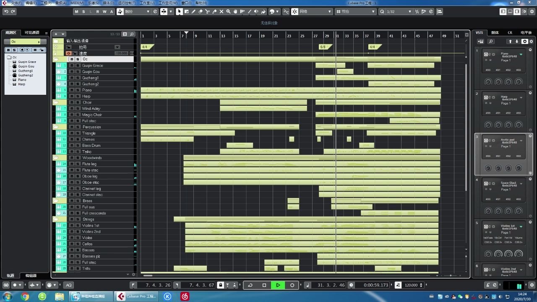The height and width of the screenshot is (302, 537).
Task: Open NetEase Music icon in taskbar
Action: click(185, 297)
